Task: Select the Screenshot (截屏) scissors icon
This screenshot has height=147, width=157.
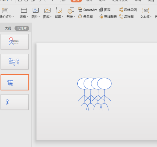Action: point(59,10)
